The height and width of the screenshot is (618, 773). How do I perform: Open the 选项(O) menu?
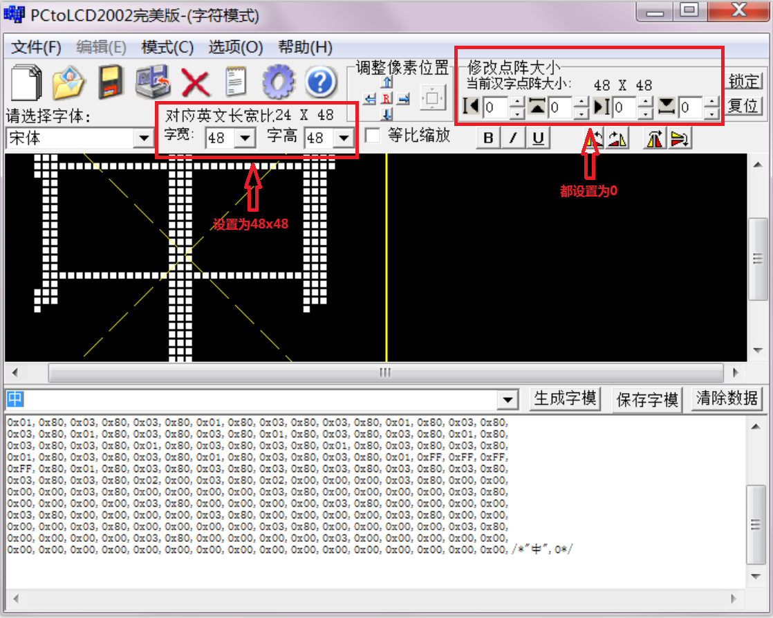tap(236, 47)
